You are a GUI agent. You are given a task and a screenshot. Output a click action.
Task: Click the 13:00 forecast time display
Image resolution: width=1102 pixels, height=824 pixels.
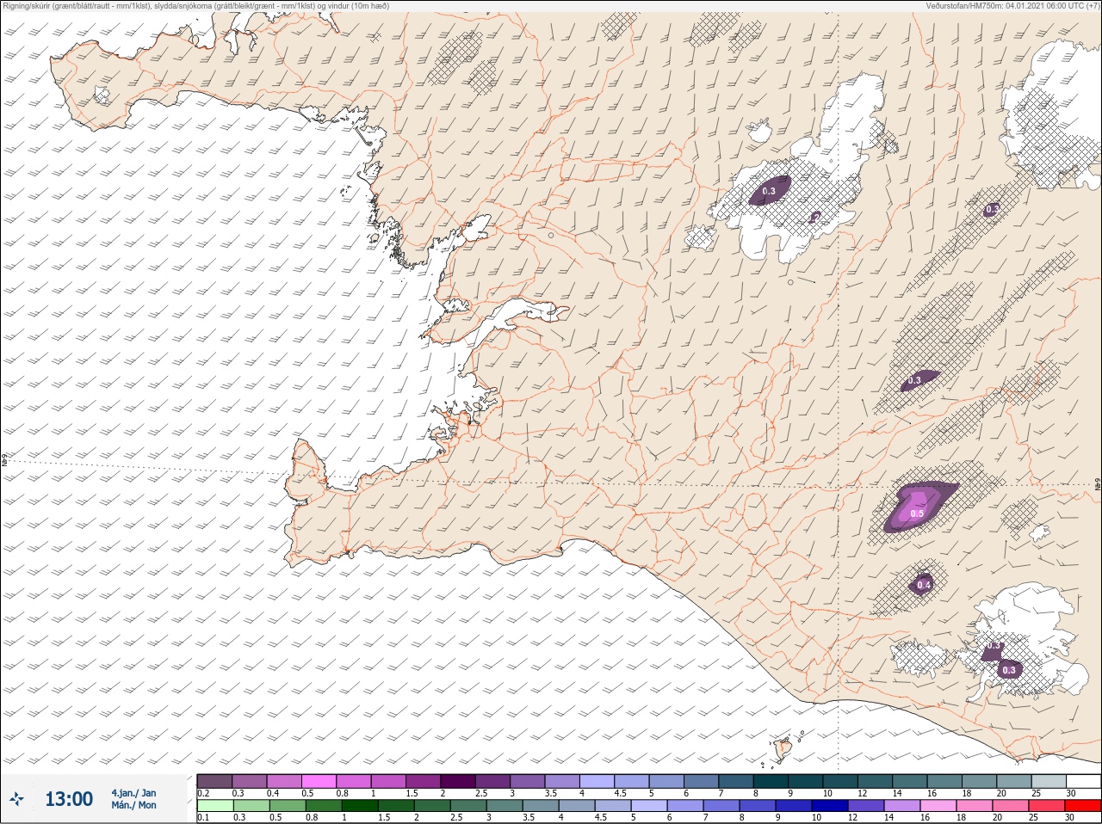point(69,799)
